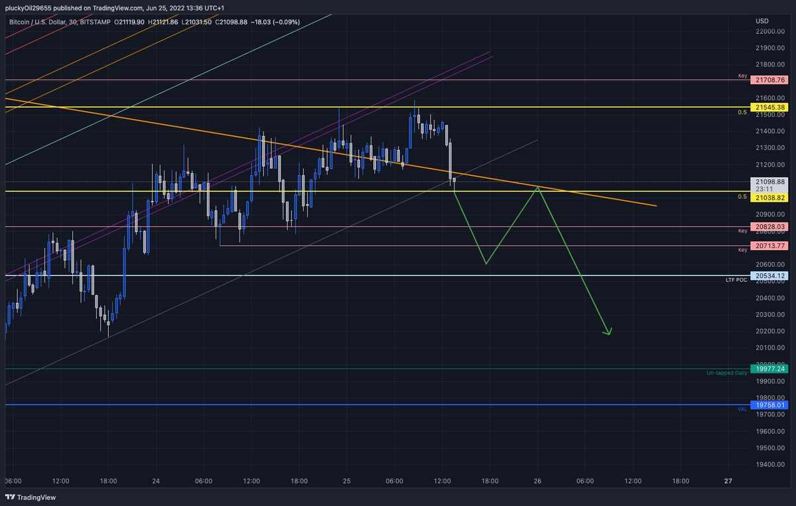796x506 pixels.
Task: Click the current price label 21098.88
Action: [x=769, y=181]
